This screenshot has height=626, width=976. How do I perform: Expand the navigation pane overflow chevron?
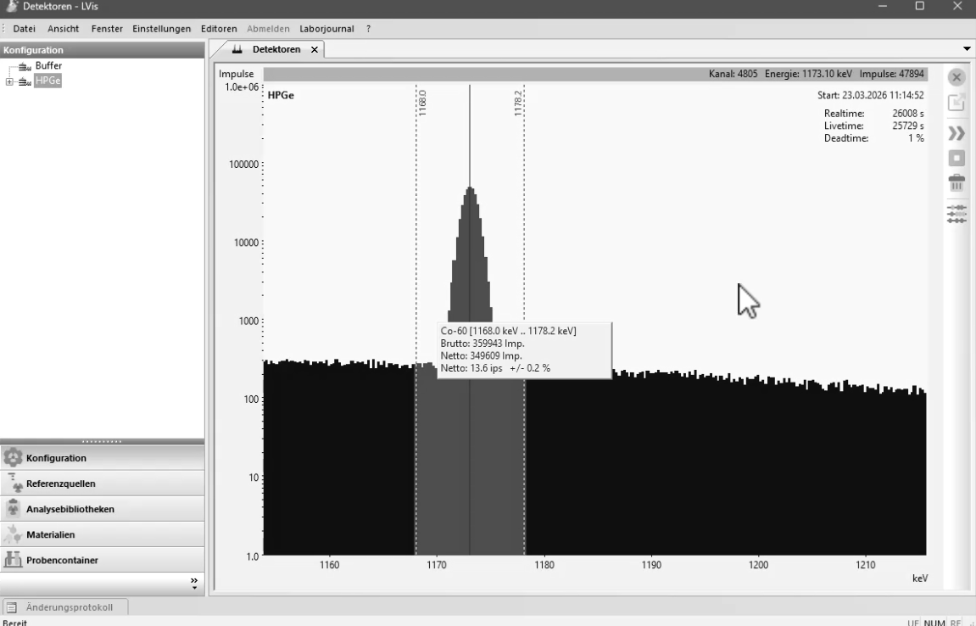click(x=193, y=583)
